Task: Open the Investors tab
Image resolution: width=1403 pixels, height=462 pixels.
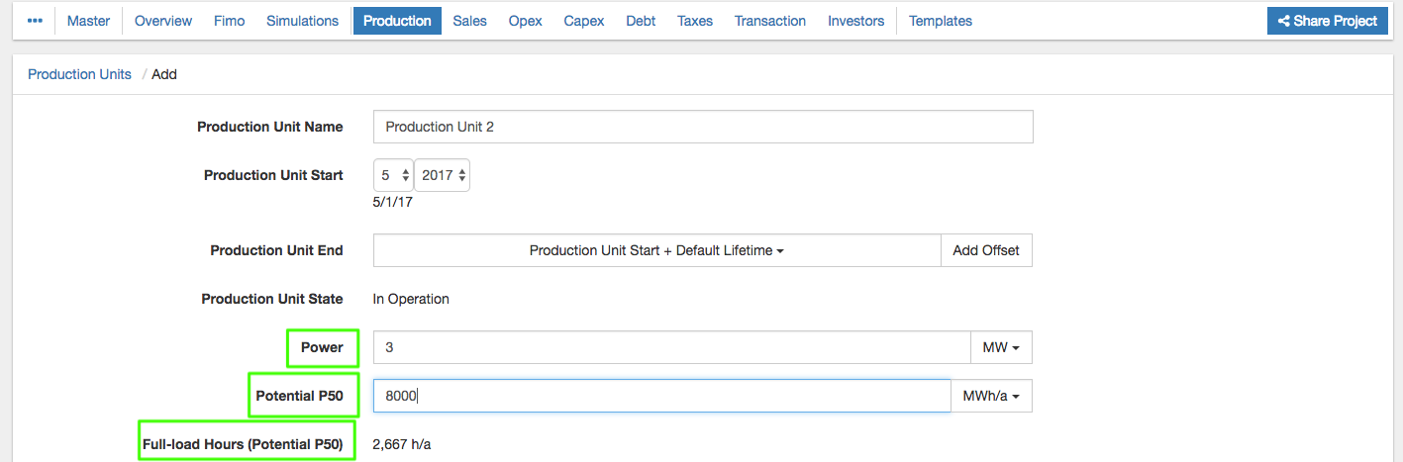Action: (855, 21)
